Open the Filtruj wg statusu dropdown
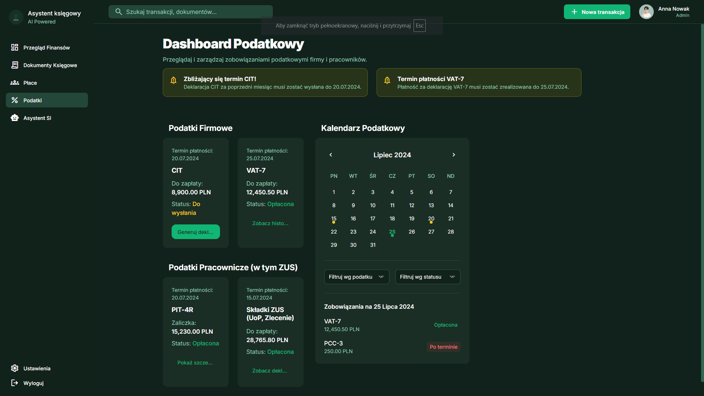 (x=428, y=277)
